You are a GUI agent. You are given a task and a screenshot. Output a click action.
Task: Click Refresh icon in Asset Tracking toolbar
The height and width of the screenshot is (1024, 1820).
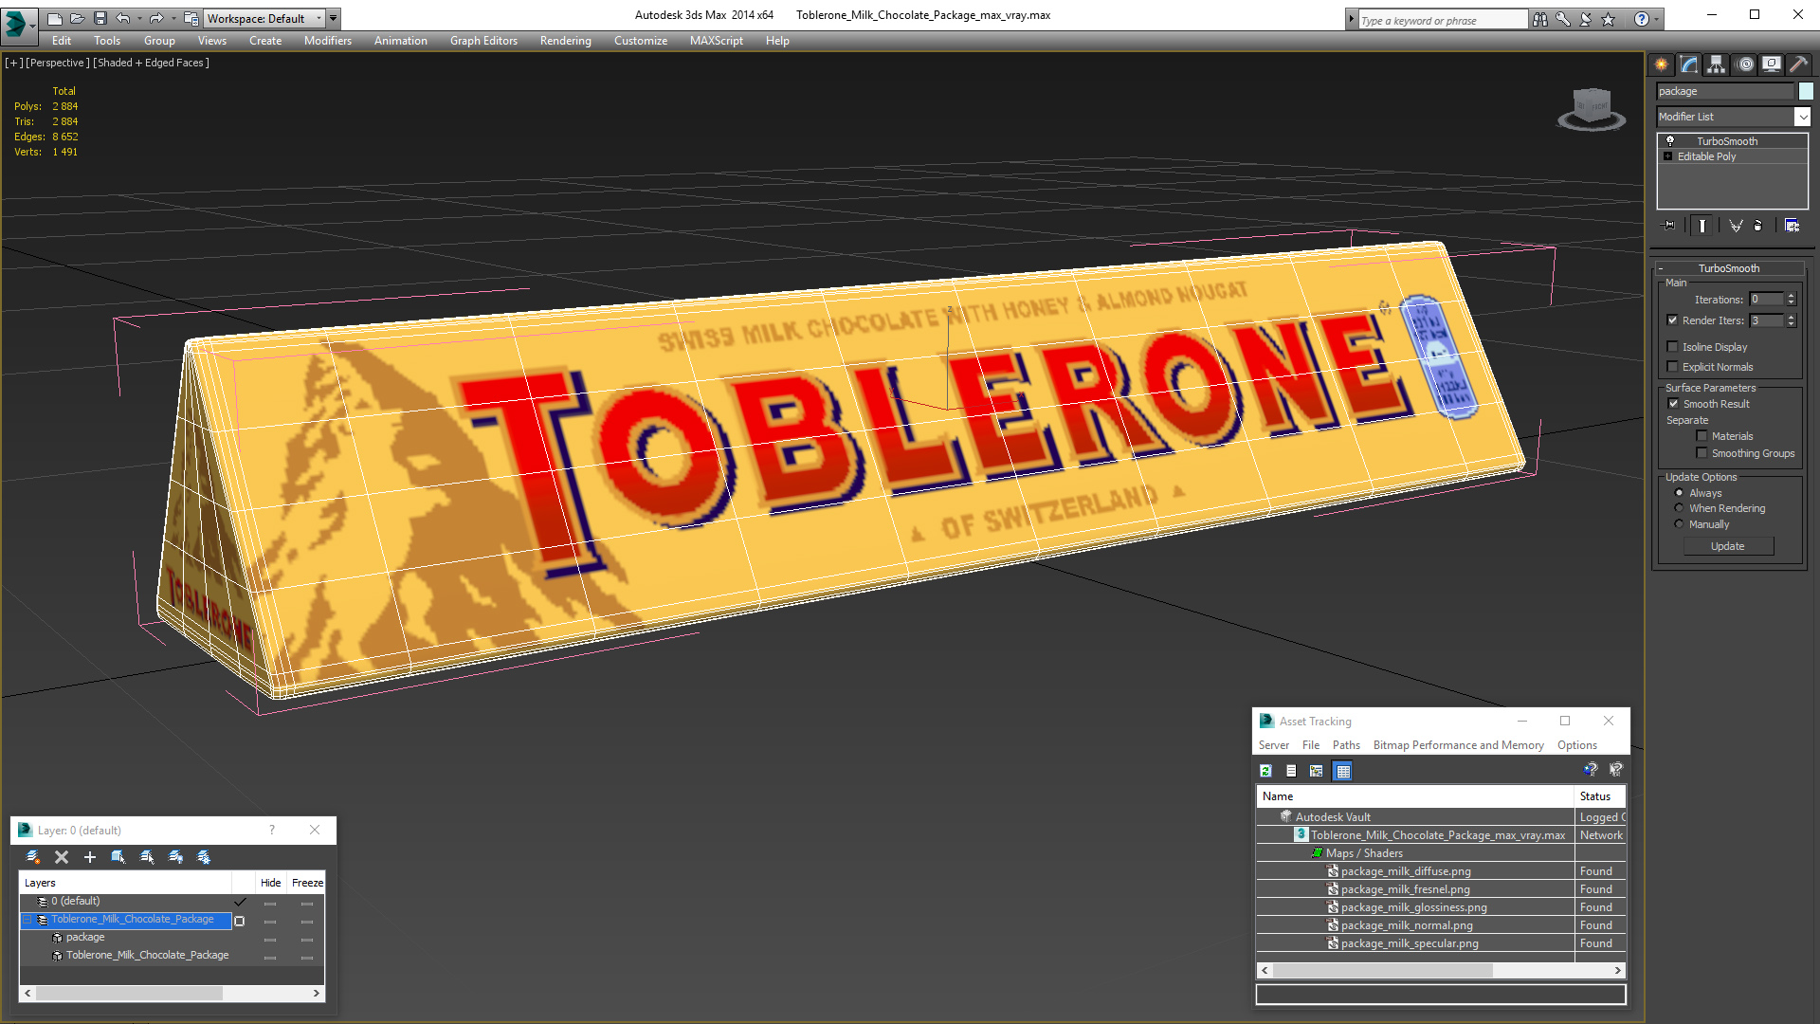pyautogui.click(x=1266, y=771)
